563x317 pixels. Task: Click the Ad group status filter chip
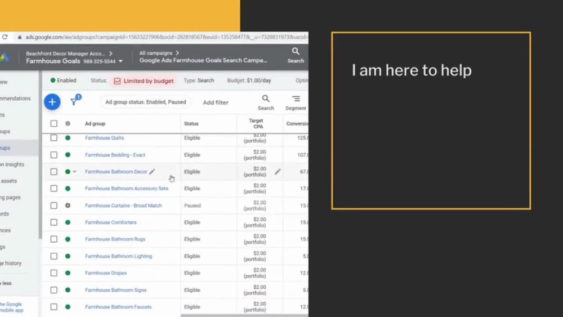coord(145,102)
